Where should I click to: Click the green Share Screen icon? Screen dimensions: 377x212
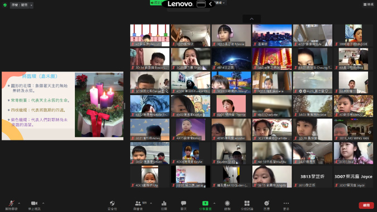click(205, 203)
